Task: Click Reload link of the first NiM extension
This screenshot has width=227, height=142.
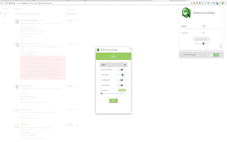Action: (33, 26)
